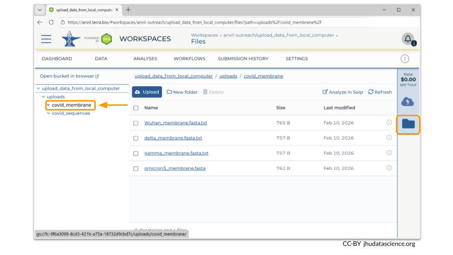This screenshot has height=255, width=453.
Task: Collapse the uploads folder chevron
Action: tap(43, 97)
